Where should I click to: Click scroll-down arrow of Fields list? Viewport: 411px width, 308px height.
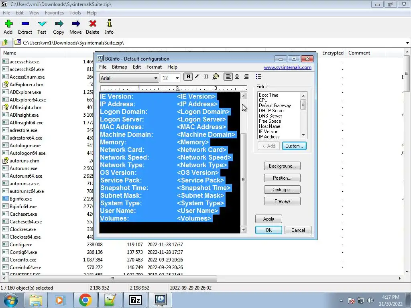tap(303, 135)
